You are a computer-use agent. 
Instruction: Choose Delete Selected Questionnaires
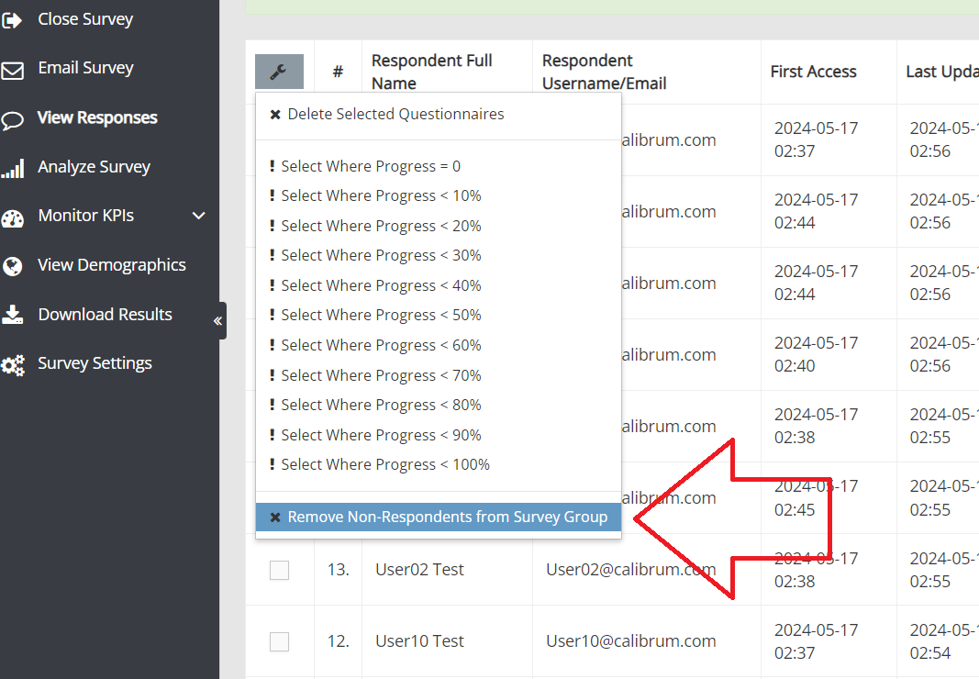[387, 115]
